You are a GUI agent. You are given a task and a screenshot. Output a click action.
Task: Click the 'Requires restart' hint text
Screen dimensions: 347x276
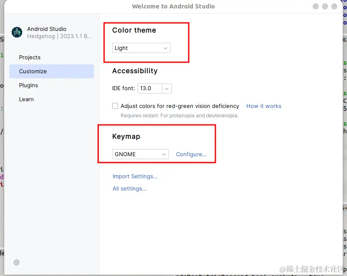click(x=179, y=116)
